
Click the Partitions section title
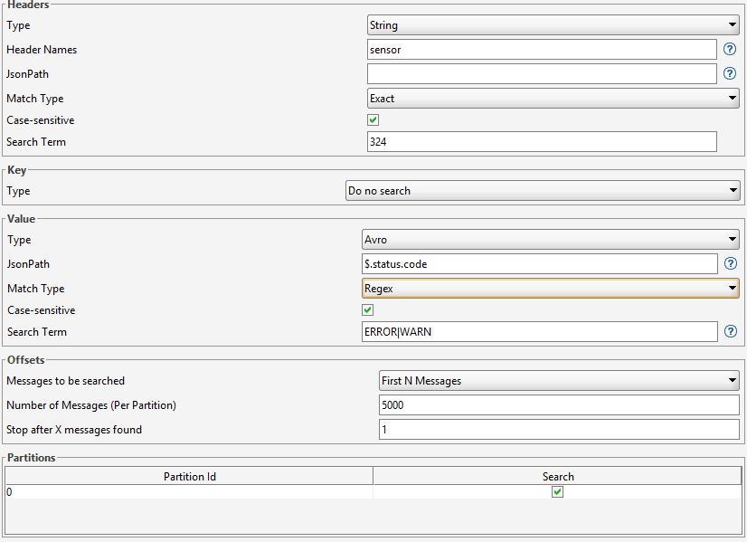tap(32, 458)
